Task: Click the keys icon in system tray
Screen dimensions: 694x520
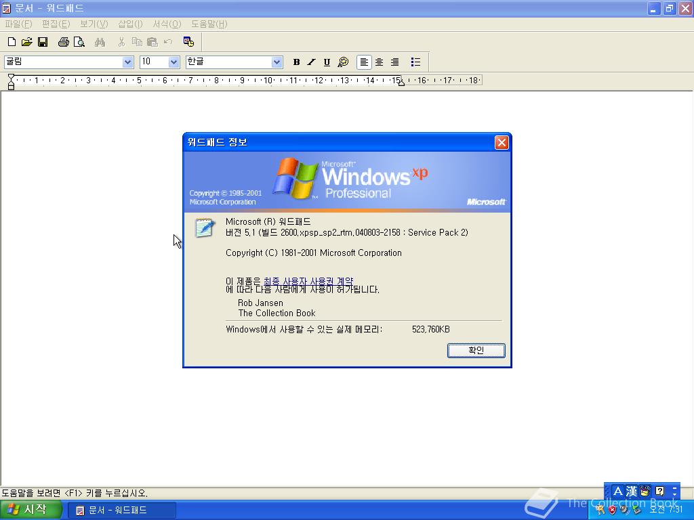Action: [x=600, y=510]
